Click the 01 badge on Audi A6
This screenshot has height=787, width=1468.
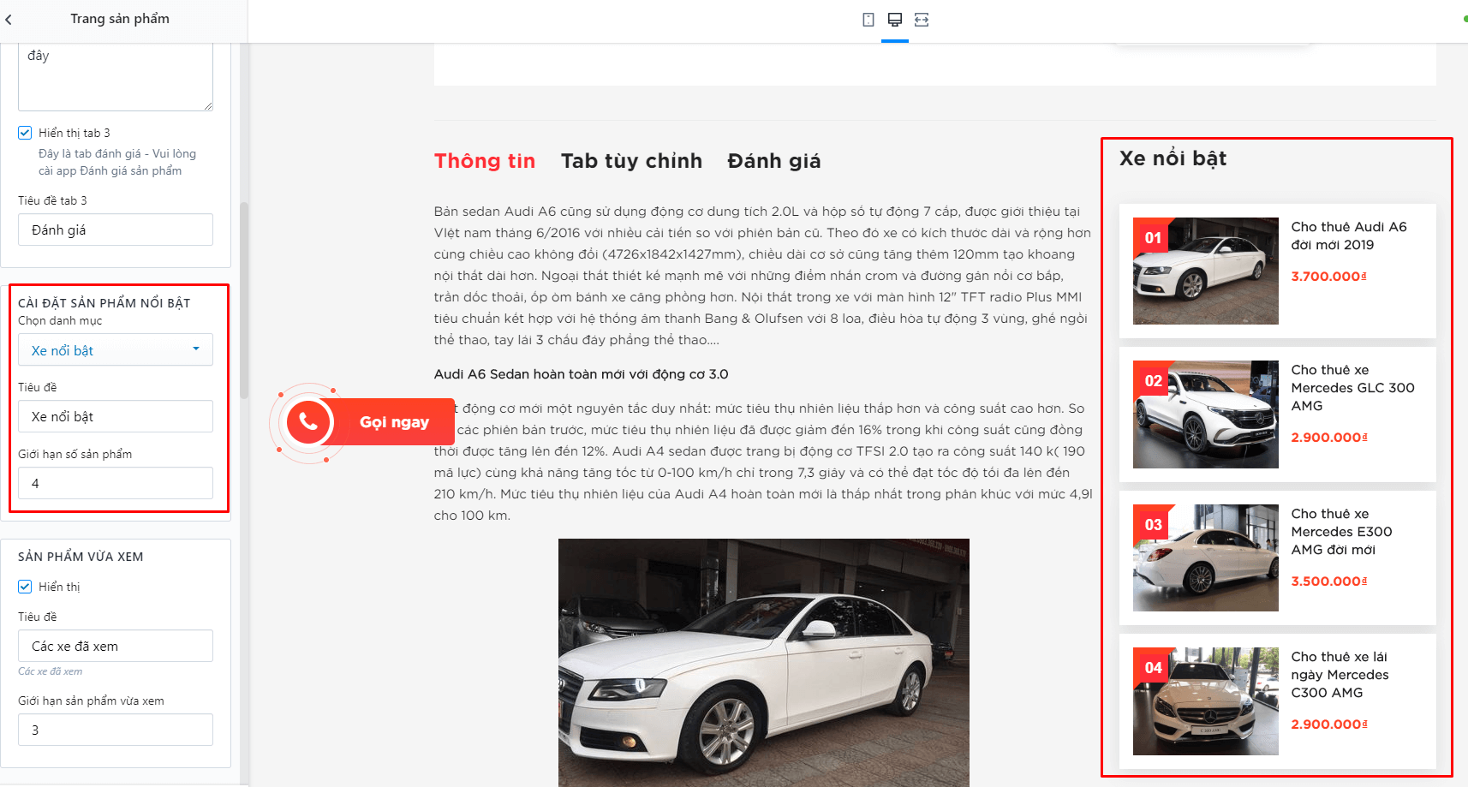pyautogui.click(x=1154, y=238)
